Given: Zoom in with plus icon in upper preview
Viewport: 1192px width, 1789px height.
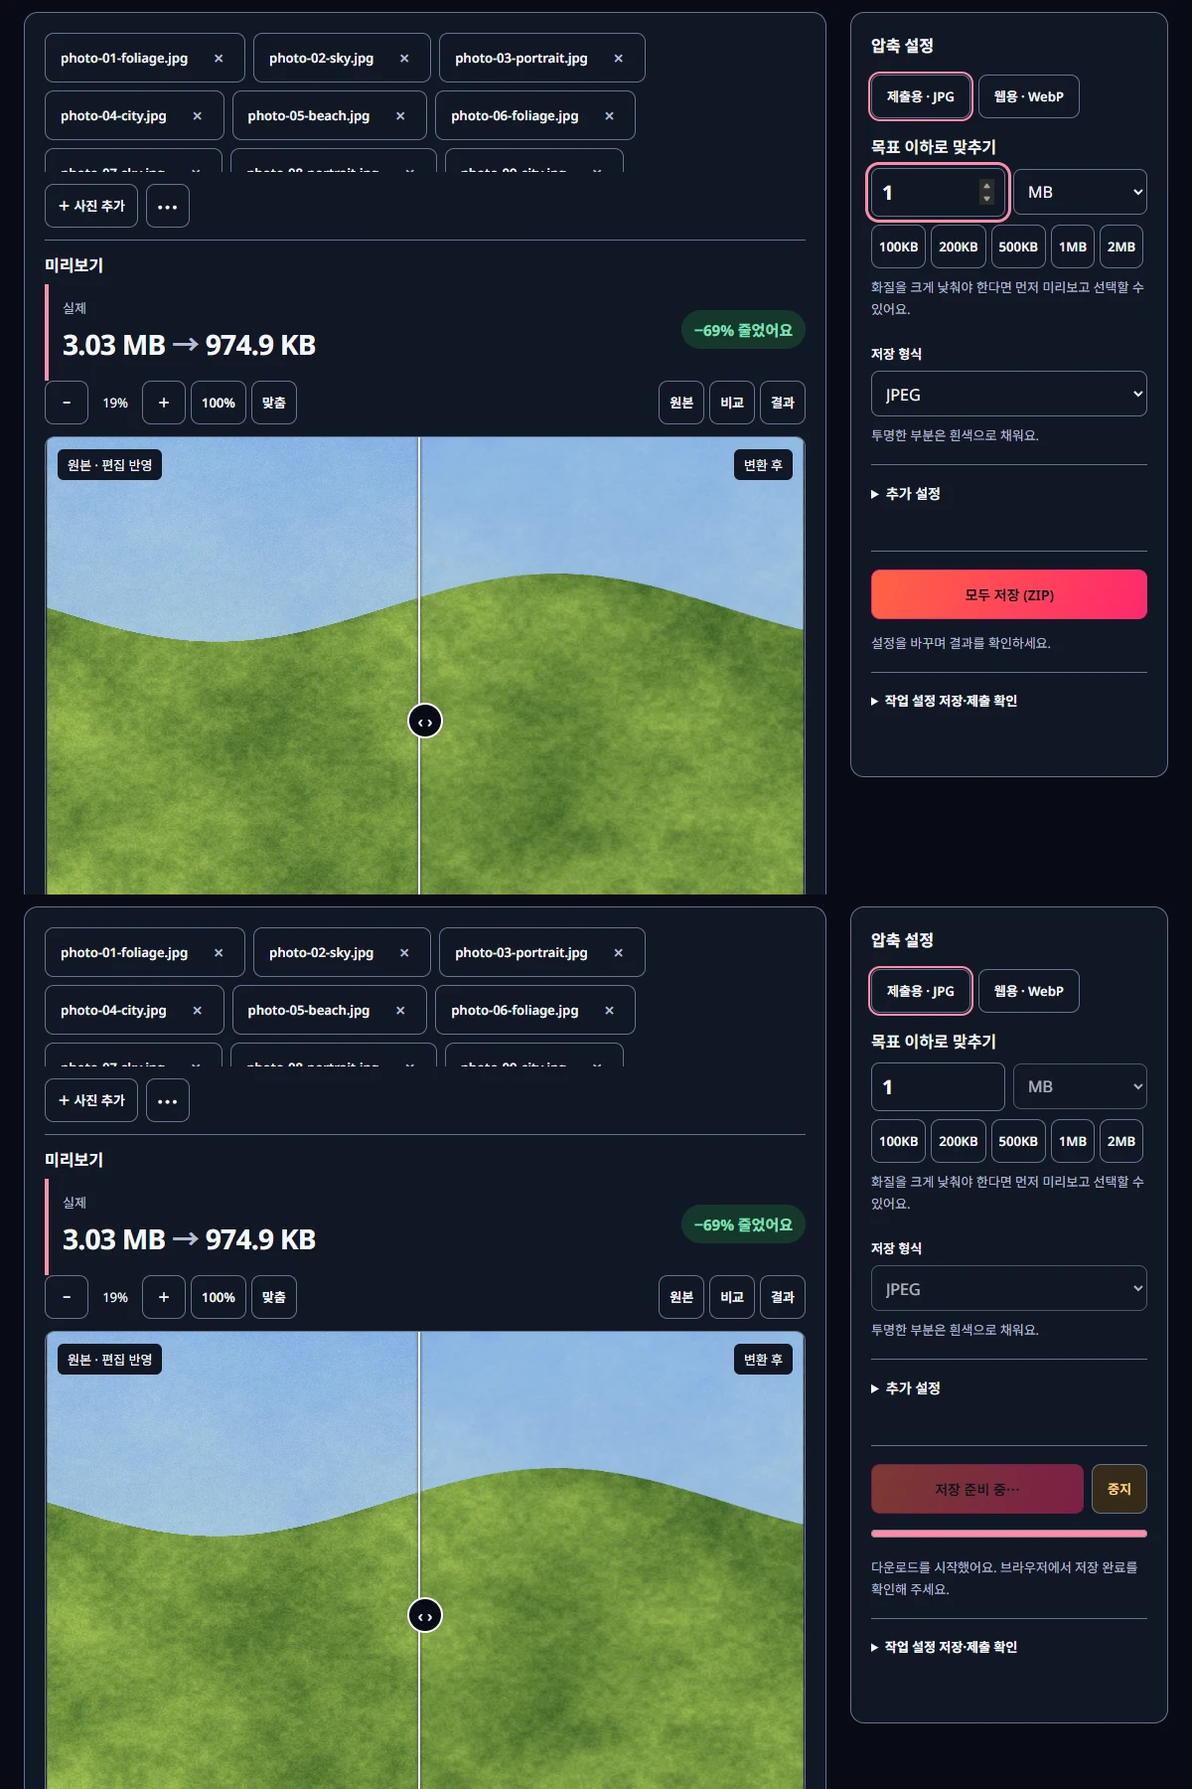Looking at the screenshot, I should click(164, 403).
